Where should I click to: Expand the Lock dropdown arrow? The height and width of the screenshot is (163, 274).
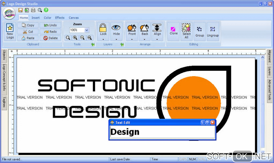(103, 40)
